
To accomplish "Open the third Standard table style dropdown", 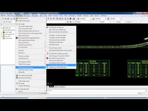I will point(120,18).
